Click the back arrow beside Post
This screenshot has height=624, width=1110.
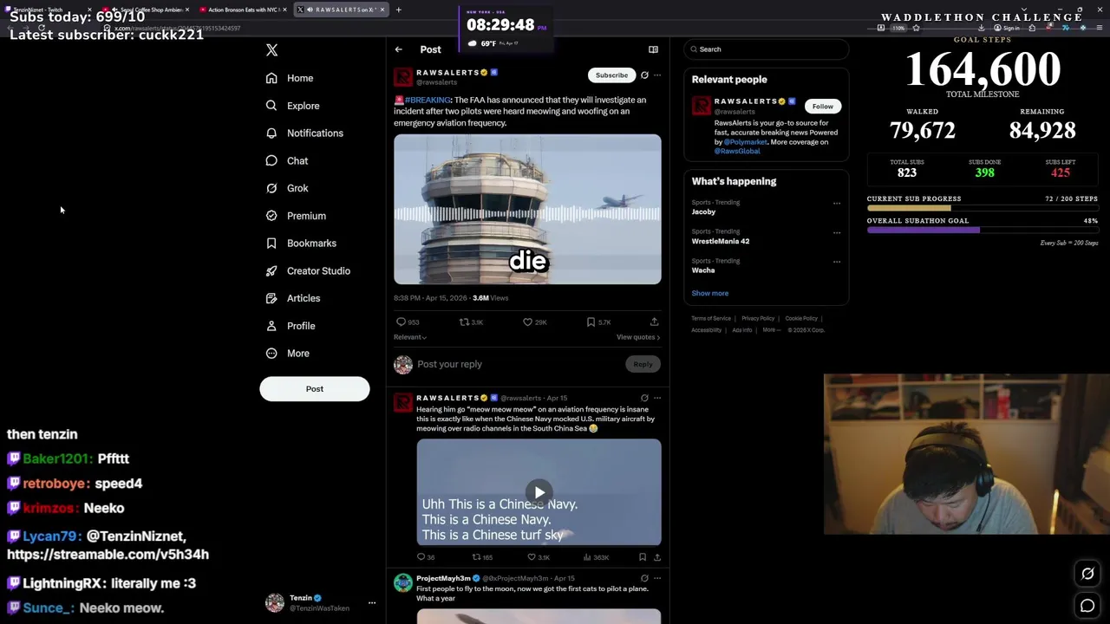tap(398, 49)
